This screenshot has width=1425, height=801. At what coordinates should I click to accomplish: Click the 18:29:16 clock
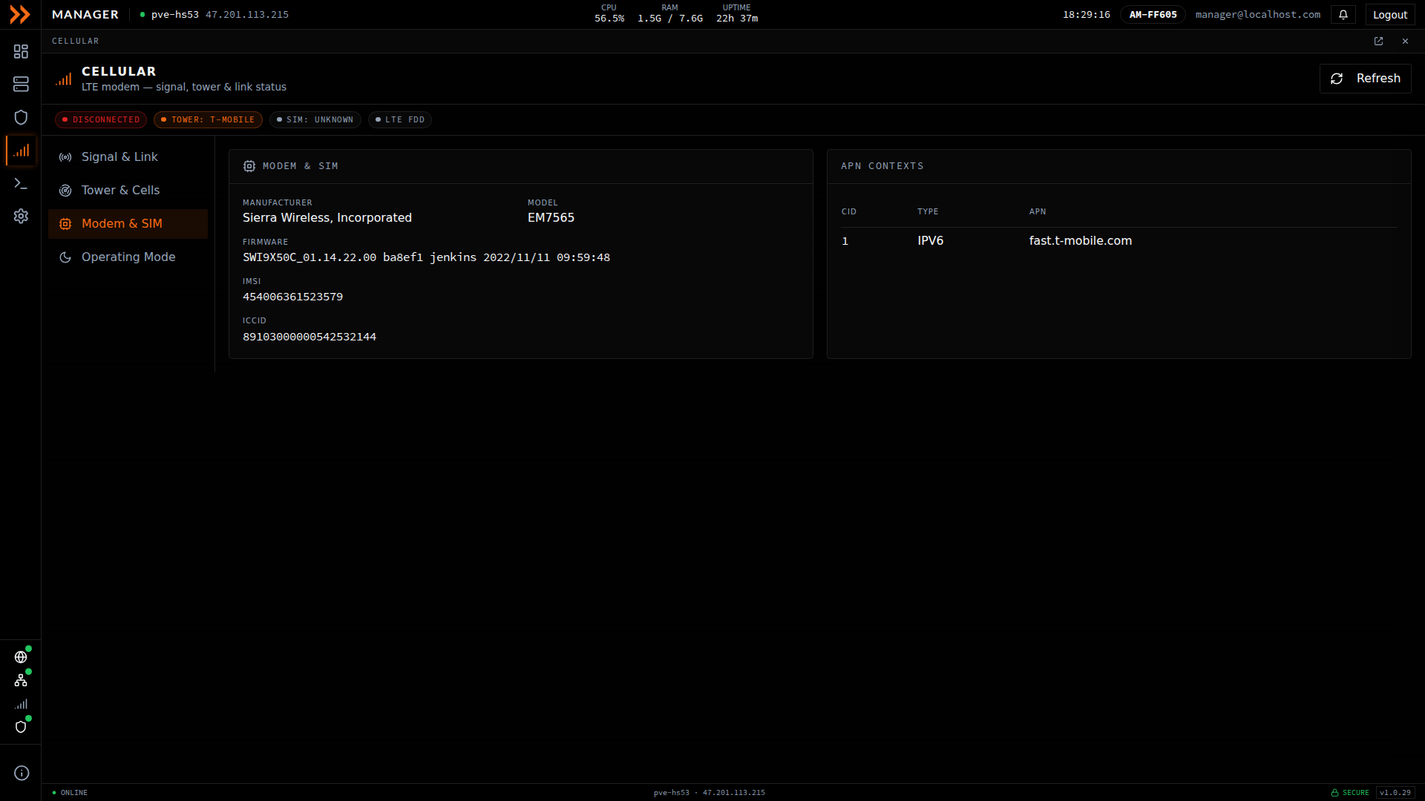1087,15
